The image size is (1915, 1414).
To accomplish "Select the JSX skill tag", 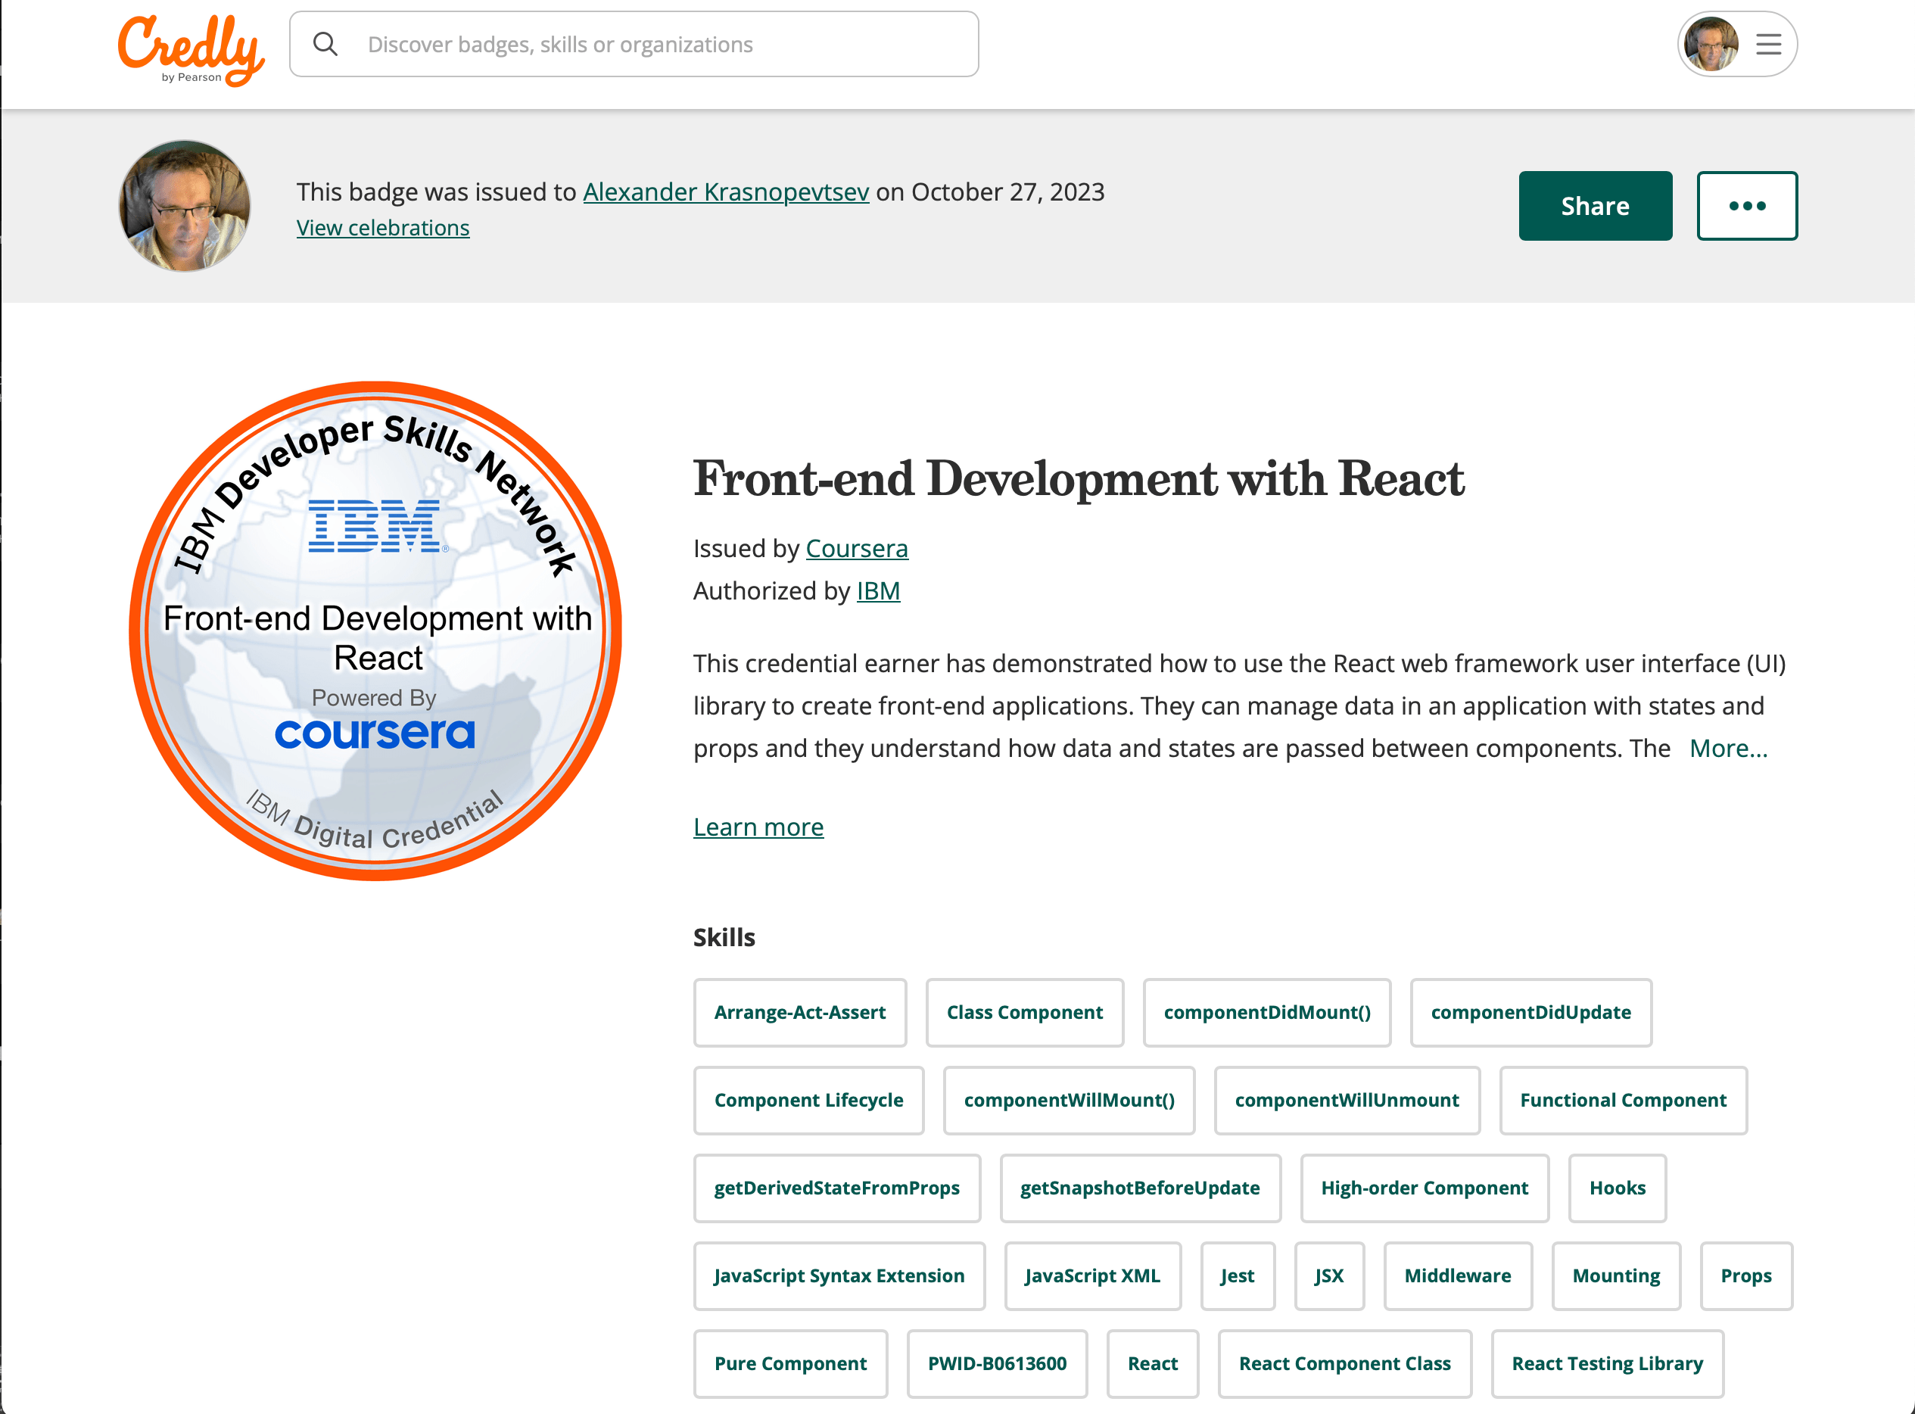I will coord(1329,1276).
